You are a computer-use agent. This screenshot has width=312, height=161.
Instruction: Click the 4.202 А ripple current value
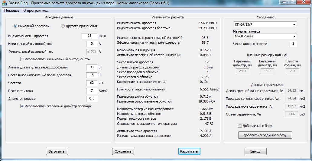coord(206,136)
